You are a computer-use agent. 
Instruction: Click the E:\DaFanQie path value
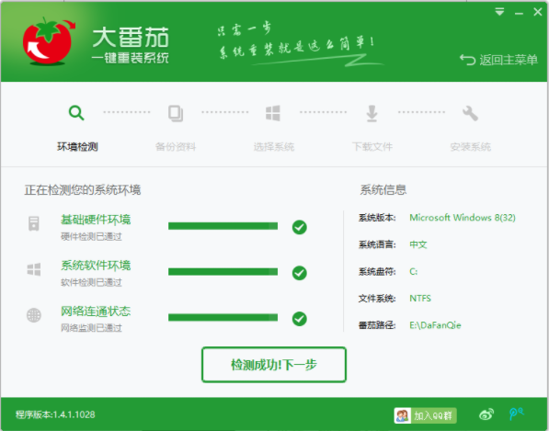click(435, 325)
